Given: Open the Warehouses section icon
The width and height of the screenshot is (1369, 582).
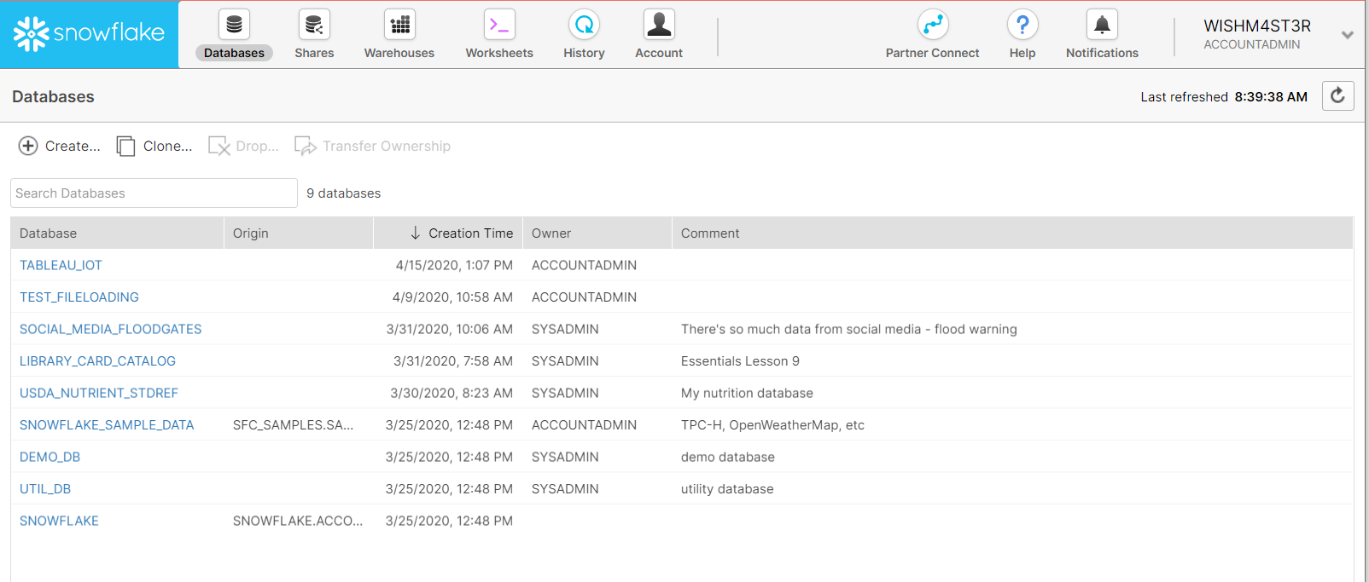Looking at the screenshot, I should click(399, 25).
